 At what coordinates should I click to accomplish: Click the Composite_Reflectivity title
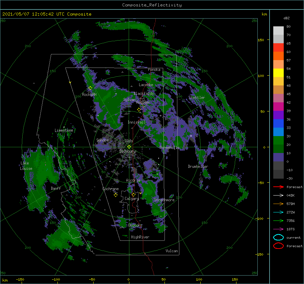(152, 5)
